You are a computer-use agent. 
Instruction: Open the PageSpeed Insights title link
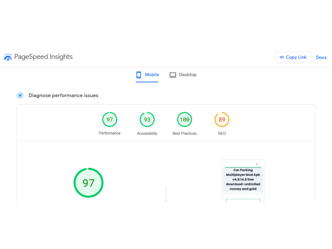tap(43, 57)
